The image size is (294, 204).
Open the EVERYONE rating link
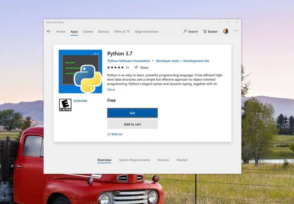80,101
